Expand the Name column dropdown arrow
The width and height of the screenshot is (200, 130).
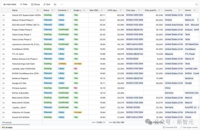point(40,10)
